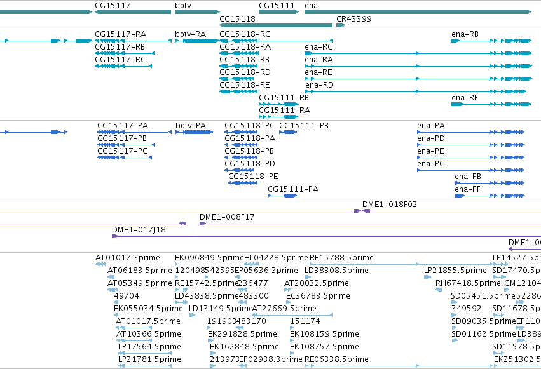Screen dimensions: 541x369
Task: Click the CG15111-PB protein label
Action: click(304, 126)
